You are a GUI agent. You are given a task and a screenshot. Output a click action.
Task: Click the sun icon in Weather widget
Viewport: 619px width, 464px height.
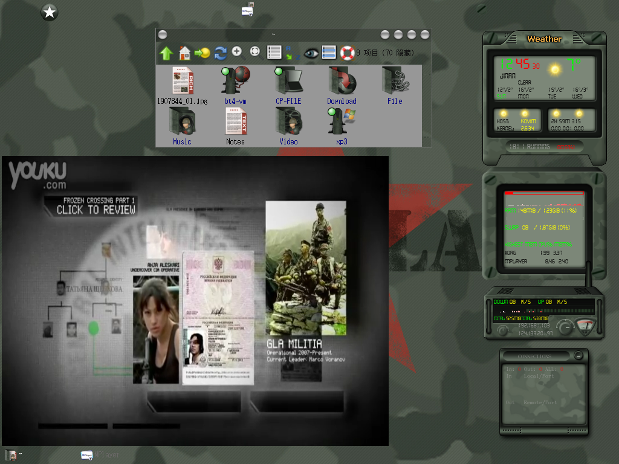(x=555, y=69)
